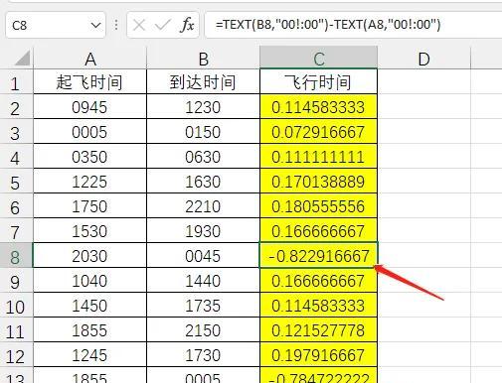Select row 9 header
The image size is (502, 383).
16,281
